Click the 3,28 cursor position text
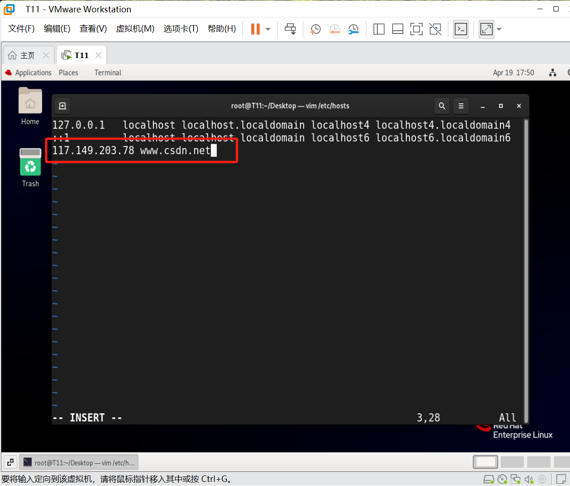The width and height of the screenshot is (570, 486). 428,417
